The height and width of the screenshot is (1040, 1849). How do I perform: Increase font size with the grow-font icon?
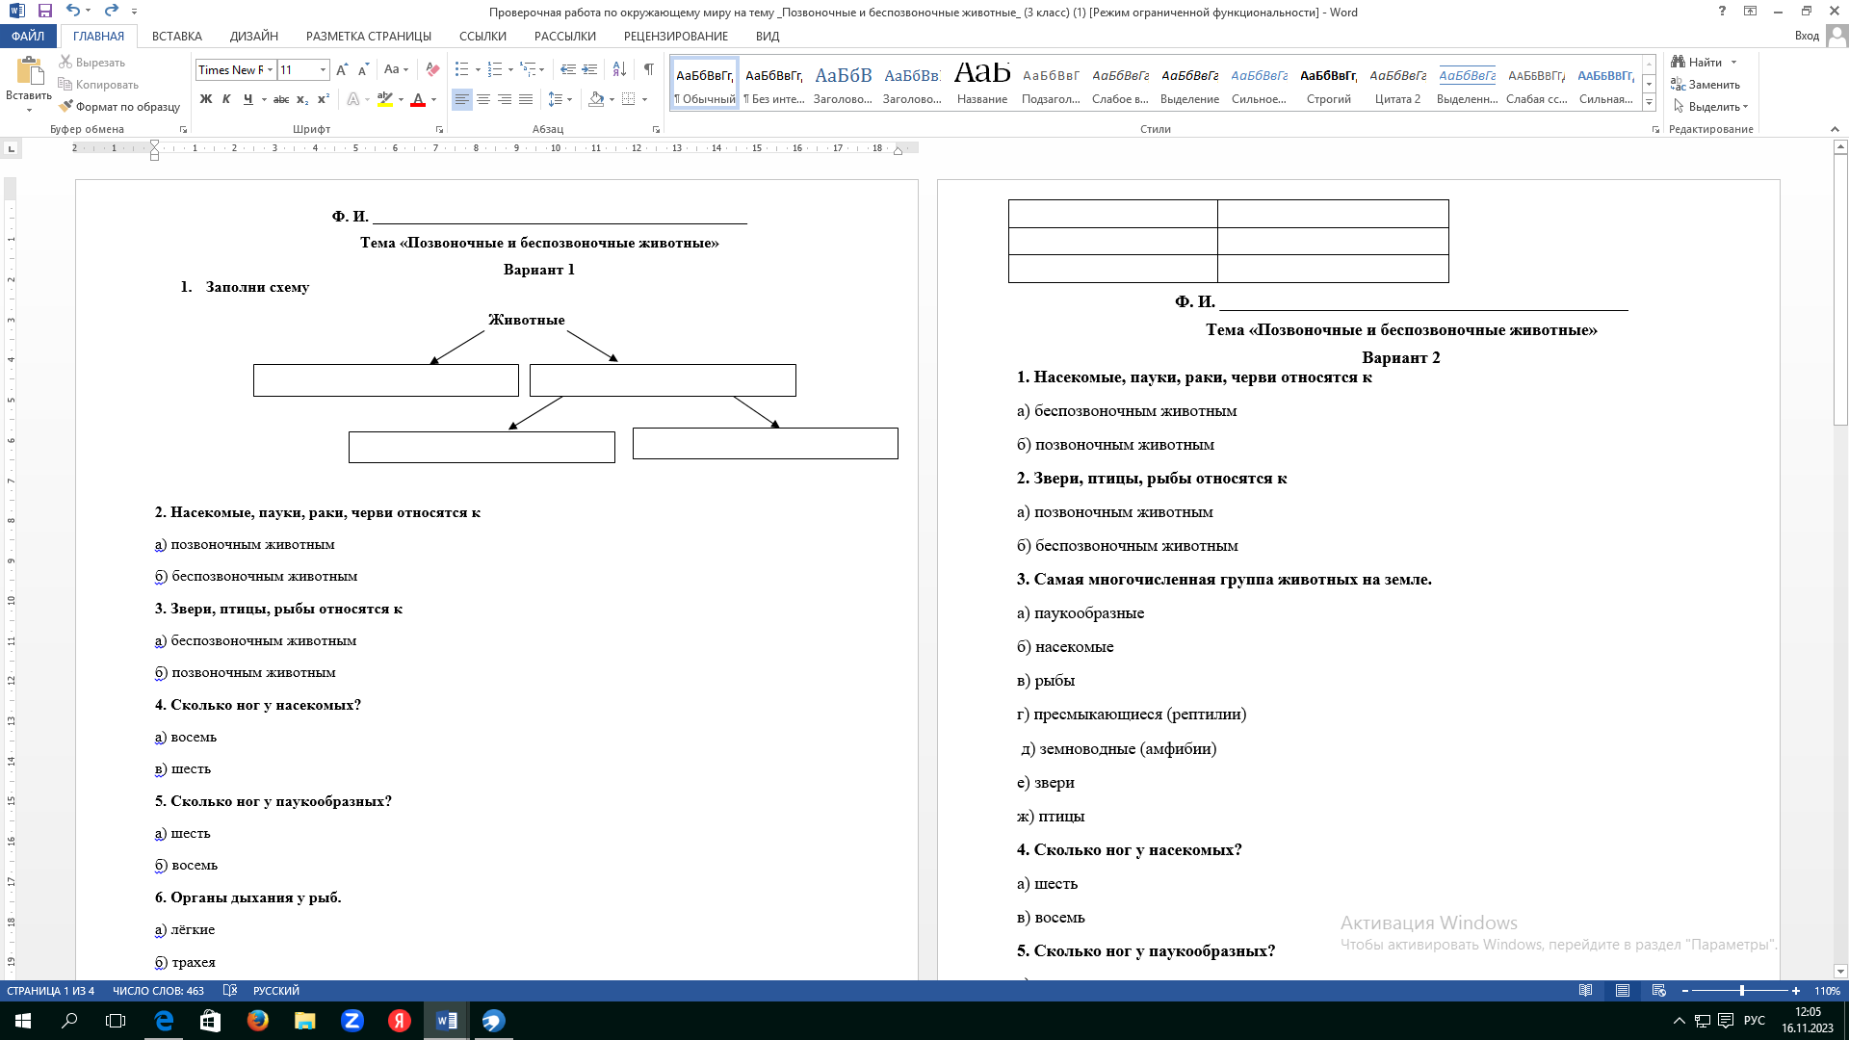click(342, 69)
